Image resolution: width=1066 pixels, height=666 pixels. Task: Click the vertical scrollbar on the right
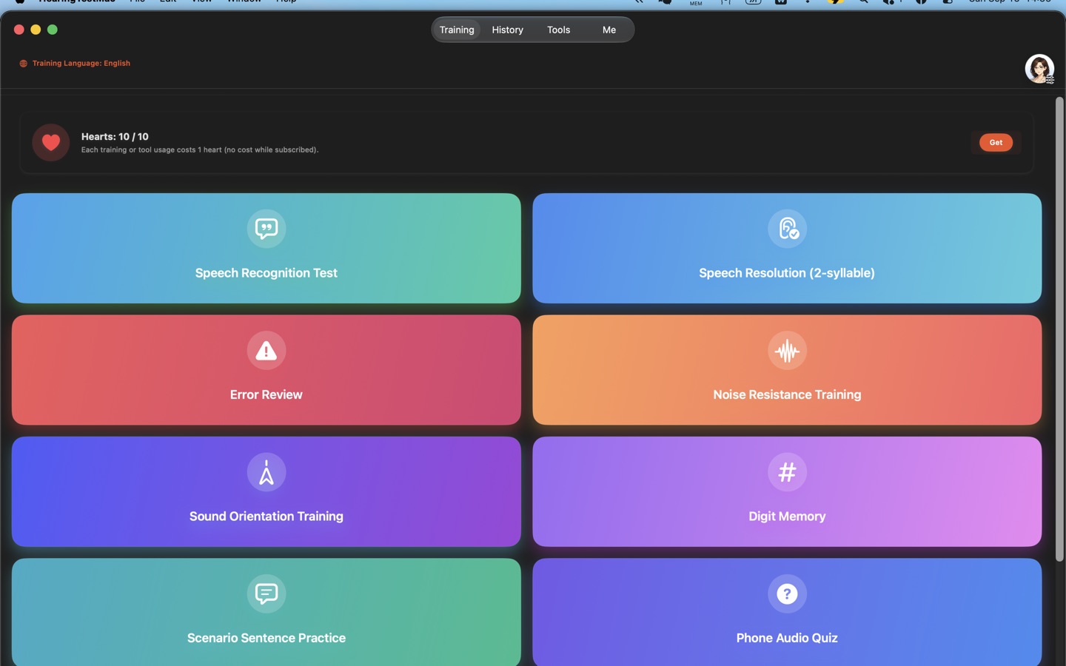[x=1059, y=329]
